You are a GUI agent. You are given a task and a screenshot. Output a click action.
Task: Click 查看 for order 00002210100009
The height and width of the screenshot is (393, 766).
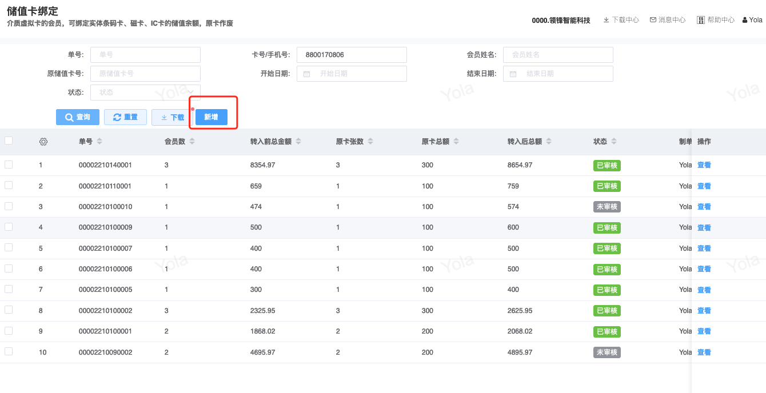pos(704,228)
